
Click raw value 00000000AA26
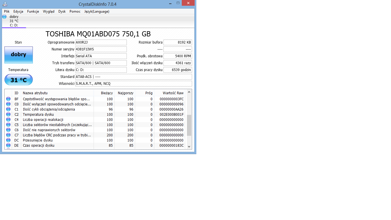coord(172,109)
